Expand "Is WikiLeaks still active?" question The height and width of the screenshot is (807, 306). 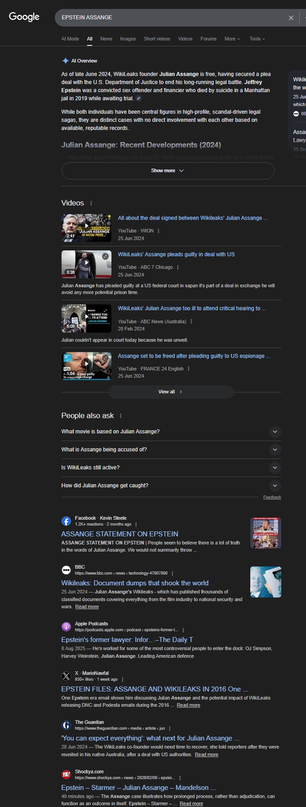point(275,468)
